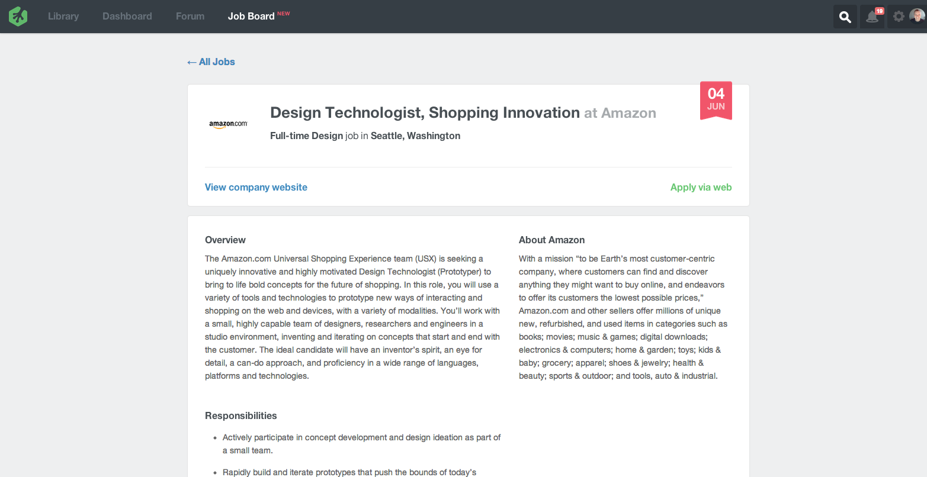Click the user avatar photo
Image resolution: width=927 pixels, height=477 pixels.
click(x=917, y=16)
